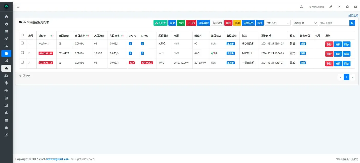Open the lock icon in sidebar
The image size is (360, 163).
point(6,127)
